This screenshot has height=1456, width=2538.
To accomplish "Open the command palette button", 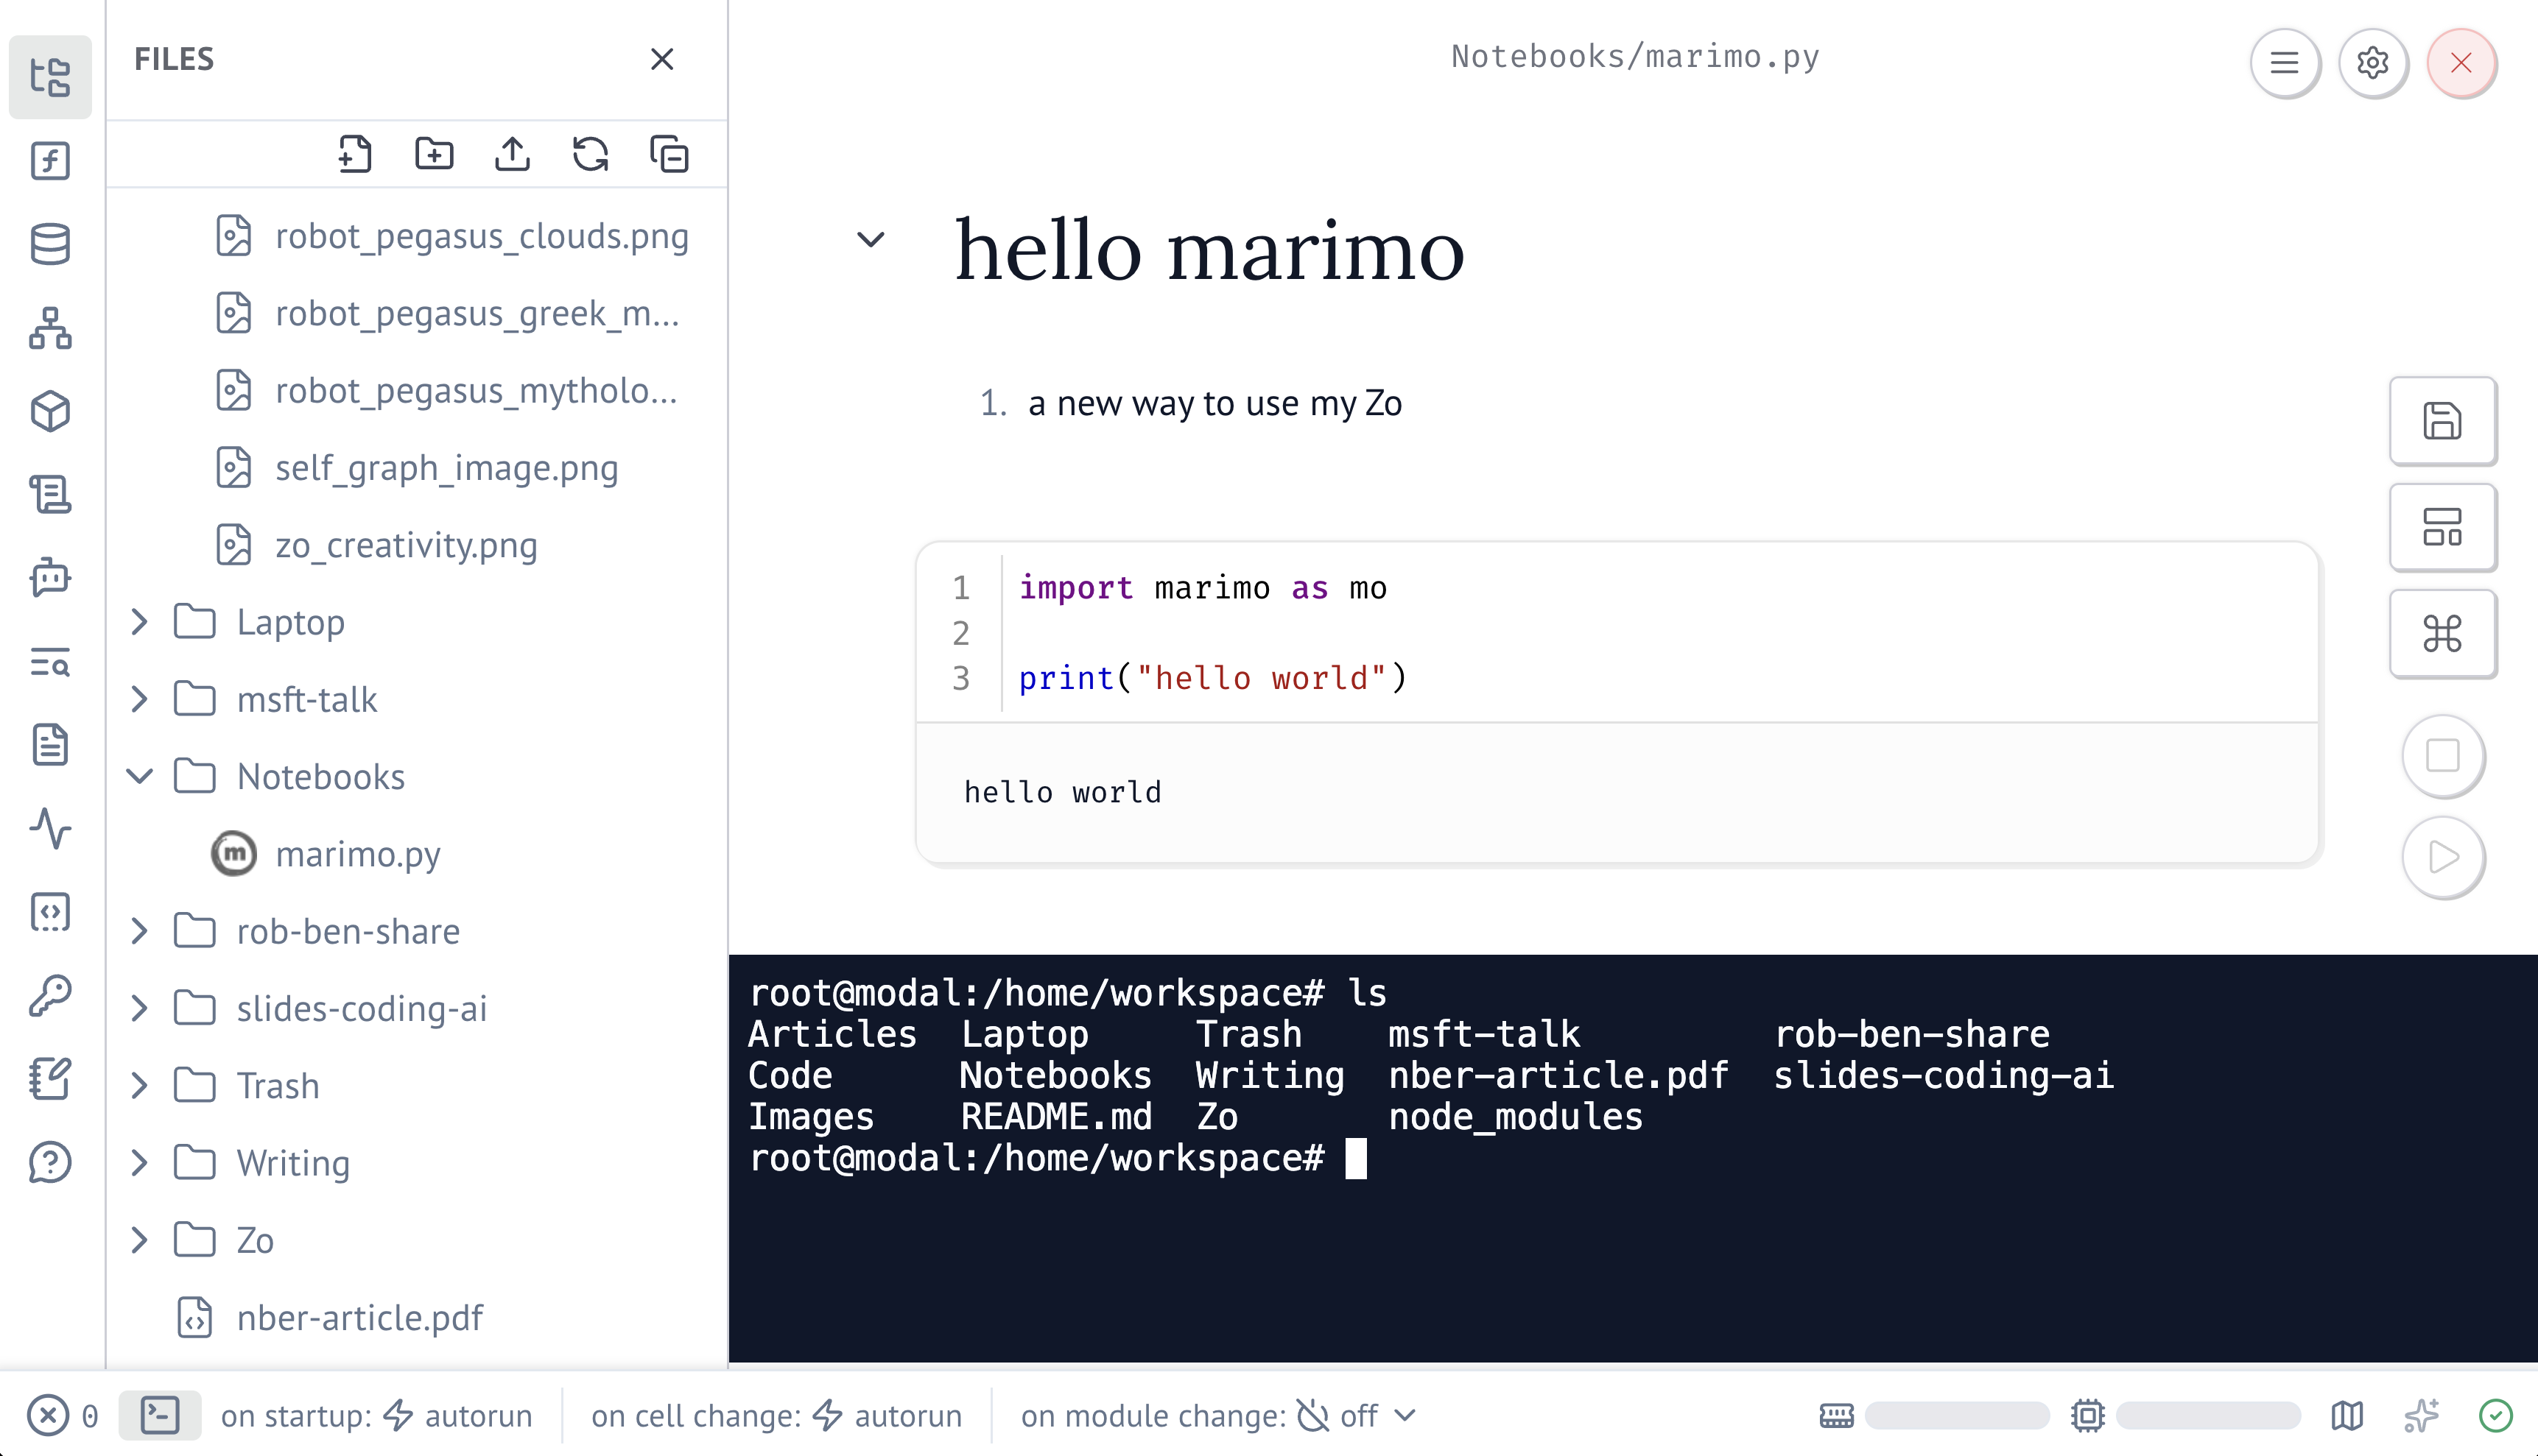I will (x=2442, y=633).
